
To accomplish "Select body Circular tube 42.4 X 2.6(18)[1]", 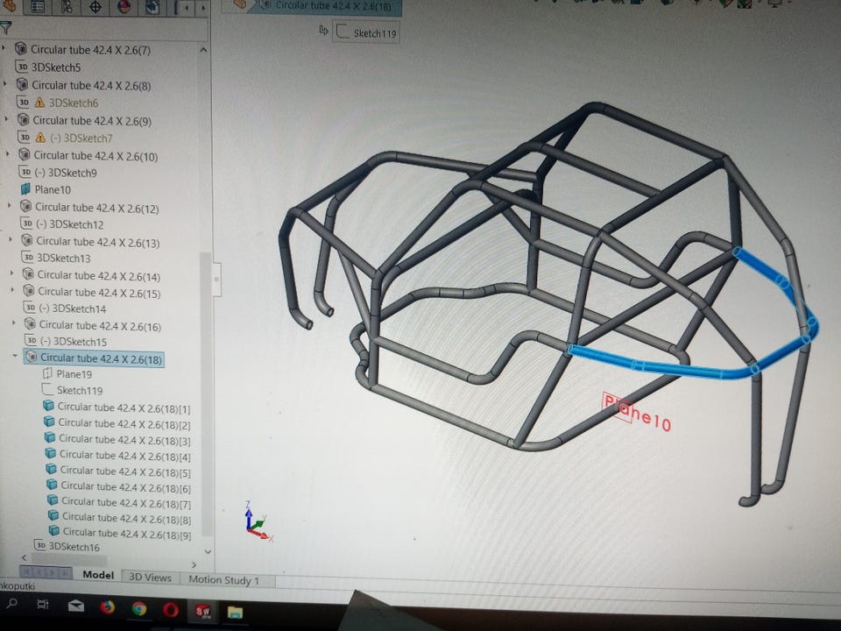I will tap(124, 408).
